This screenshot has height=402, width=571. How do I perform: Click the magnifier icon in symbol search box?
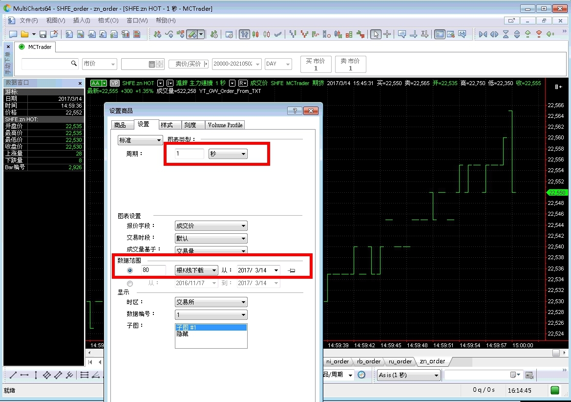pyautogui.click(x=74, y=64)
